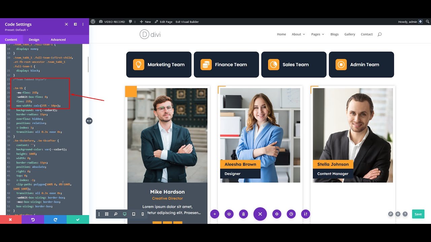
Task: Open the Code Settings three-dot options menu
Action: [x=83, y=24]
